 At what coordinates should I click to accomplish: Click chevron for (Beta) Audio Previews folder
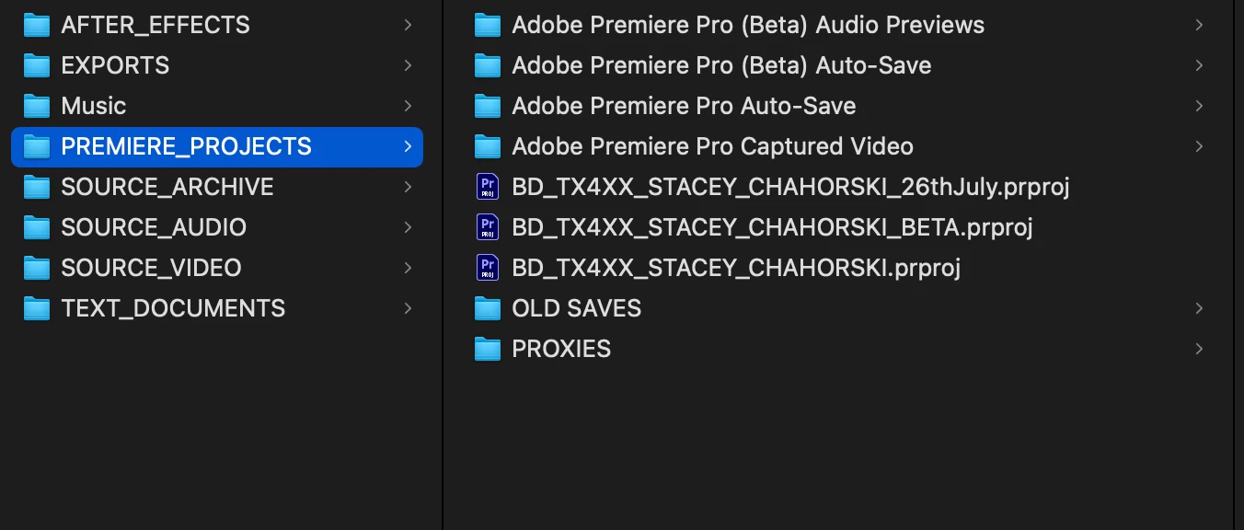pyautogui.click(x=1199, y=25)
